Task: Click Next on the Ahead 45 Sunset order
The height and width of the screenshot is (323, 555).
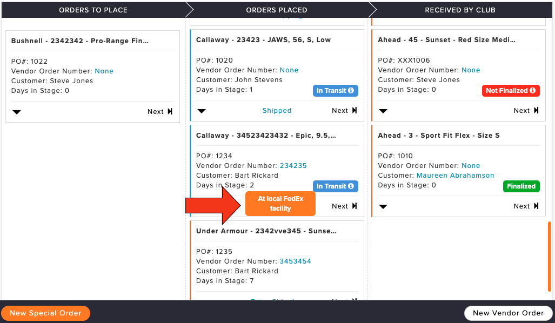Action: pyautogui.click(x=526, y=110)
